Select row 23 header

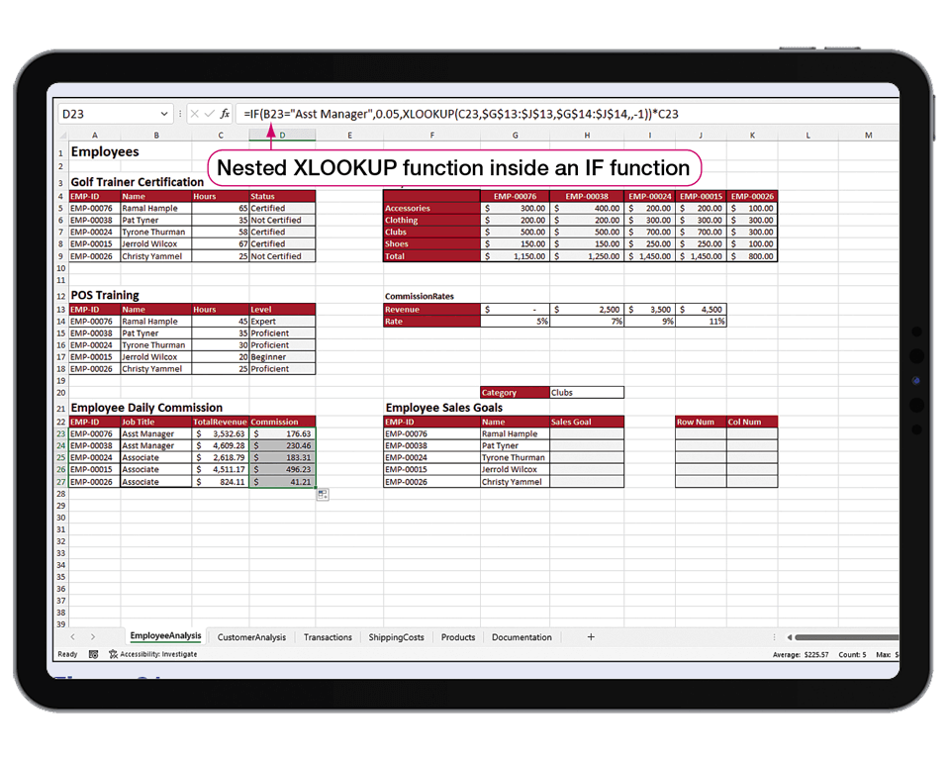tap(59, 433)
